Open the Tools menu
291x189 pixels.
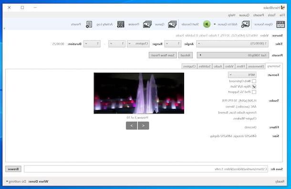(x=272, y=15)
